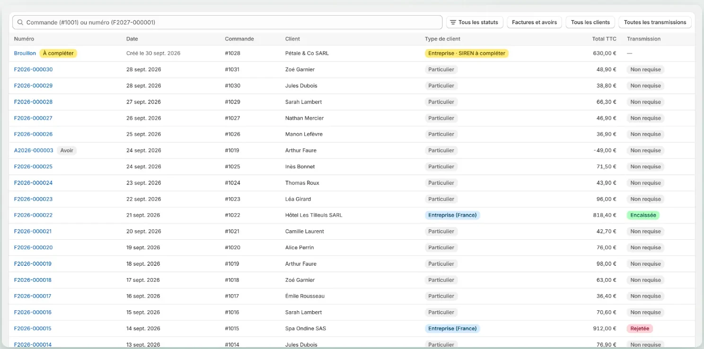Viewport: 704px width, 349px height.
Task: Click the Total TTC column header
Action: (604, 39)
